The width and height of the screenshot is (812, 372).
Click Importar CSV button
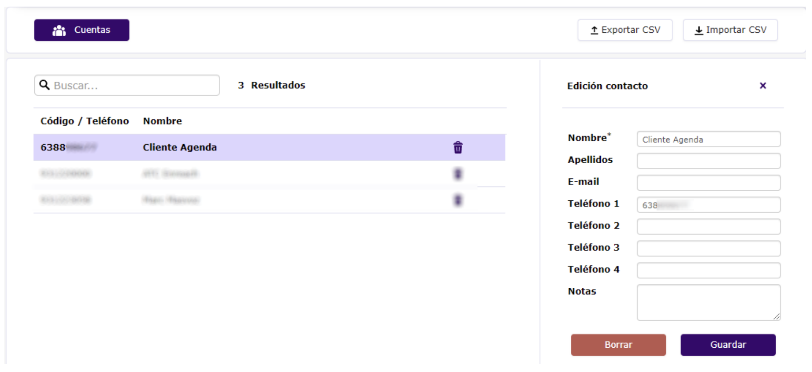[x=730, y=30]
